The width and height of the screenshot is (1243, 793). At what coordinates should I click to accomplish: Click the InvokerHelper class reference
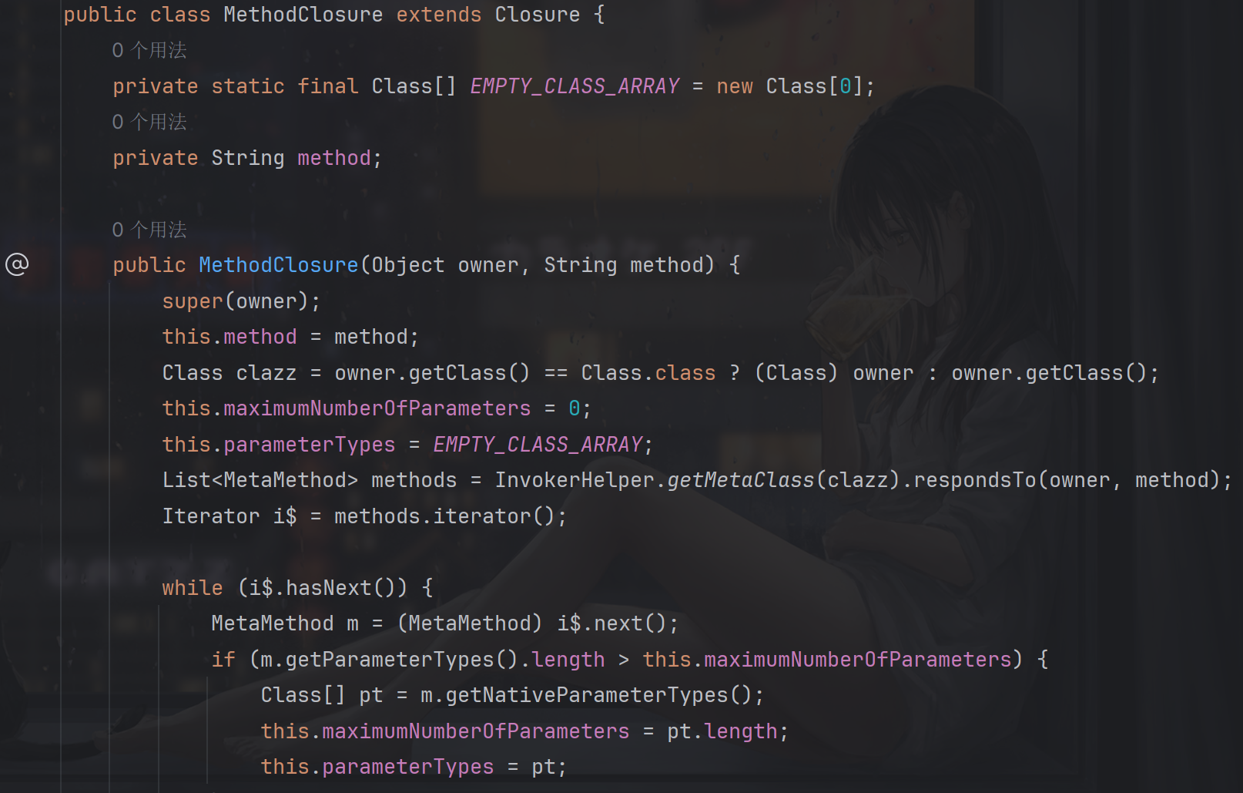tap(574, 480)
